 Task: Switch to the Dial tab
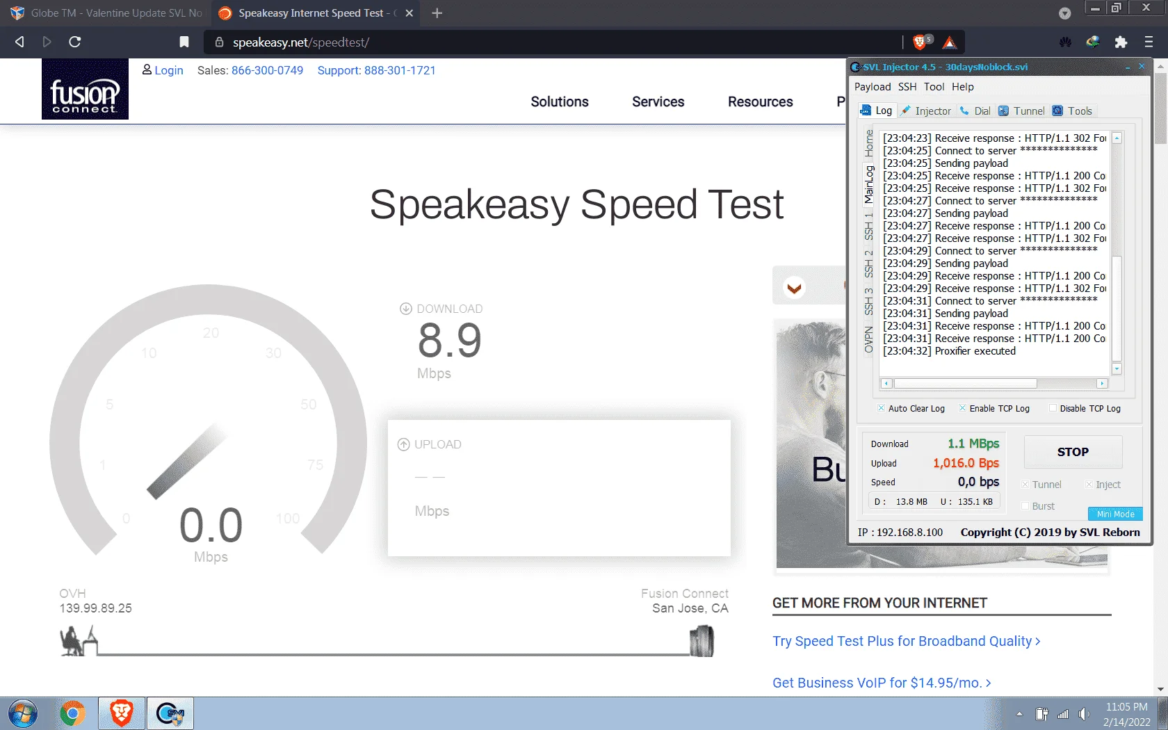975,111
